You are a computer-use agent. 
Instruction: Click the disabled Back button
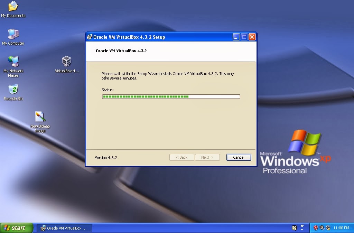tap(182, 157)
